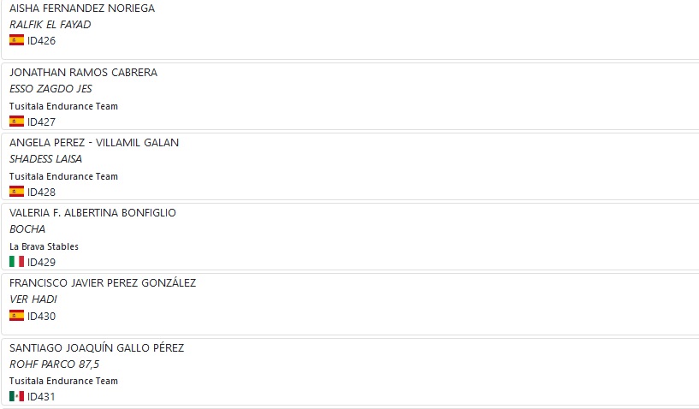Screen dimensions: 699x409
Task: Click horse name RALFIK EL FAYAD
Action: click(50, 25)
